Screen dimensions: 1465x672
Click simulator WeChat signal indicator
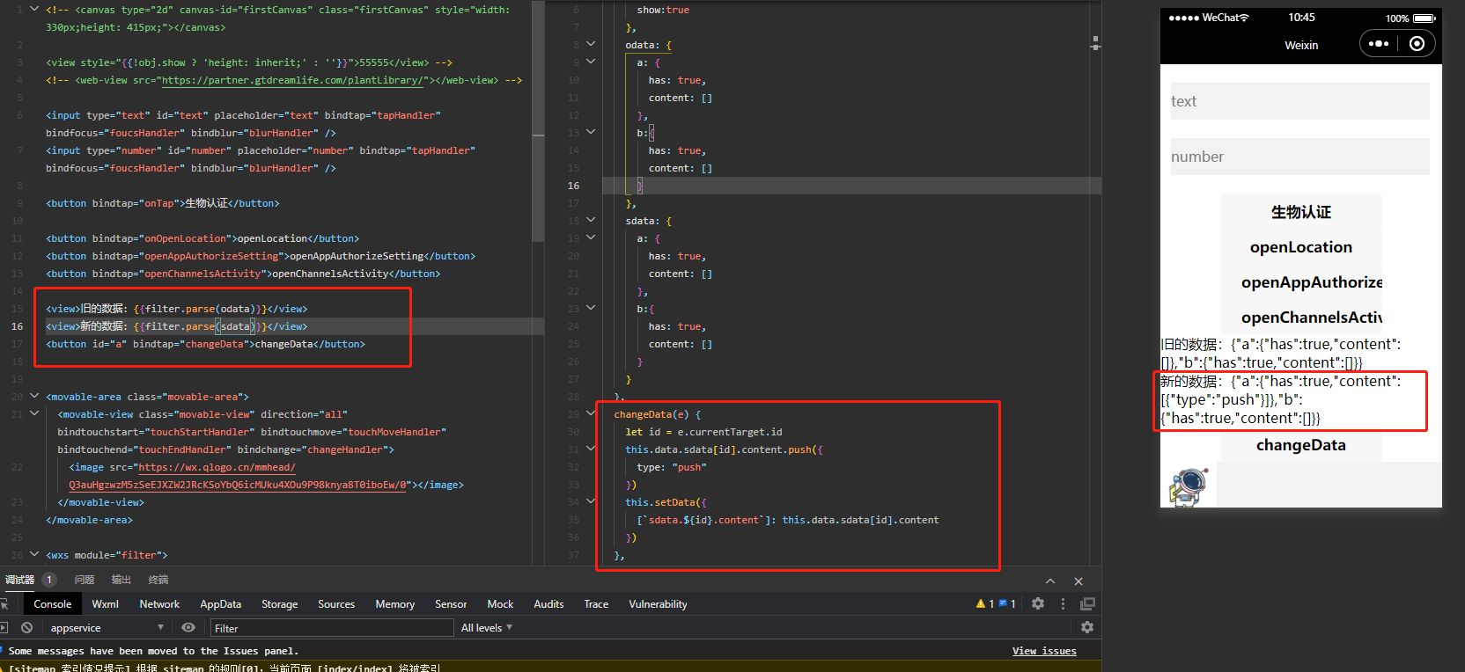1209,18
